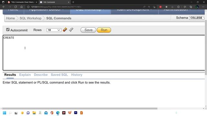The height and width of the screenshot is (116, 207).
Task: Open the Schema COLLEGE dropdown
Action: pyautogui.click(x=197, y=18)
